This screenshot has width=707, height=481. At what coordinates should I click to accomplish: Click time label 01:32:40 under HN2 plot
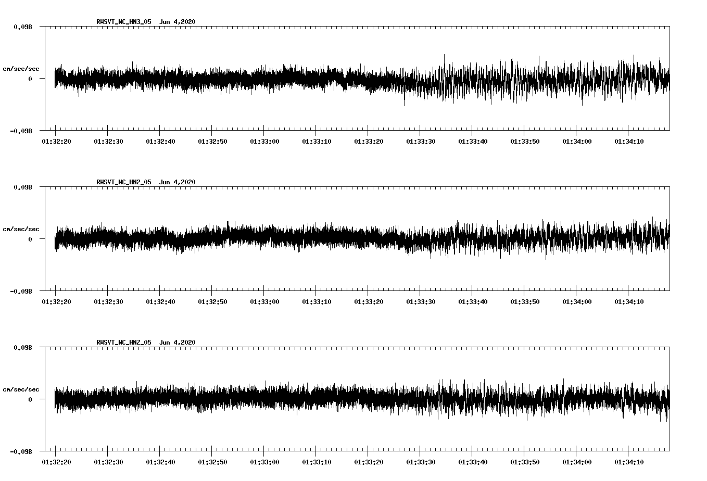pyautogui.click(x=160, y=302)
